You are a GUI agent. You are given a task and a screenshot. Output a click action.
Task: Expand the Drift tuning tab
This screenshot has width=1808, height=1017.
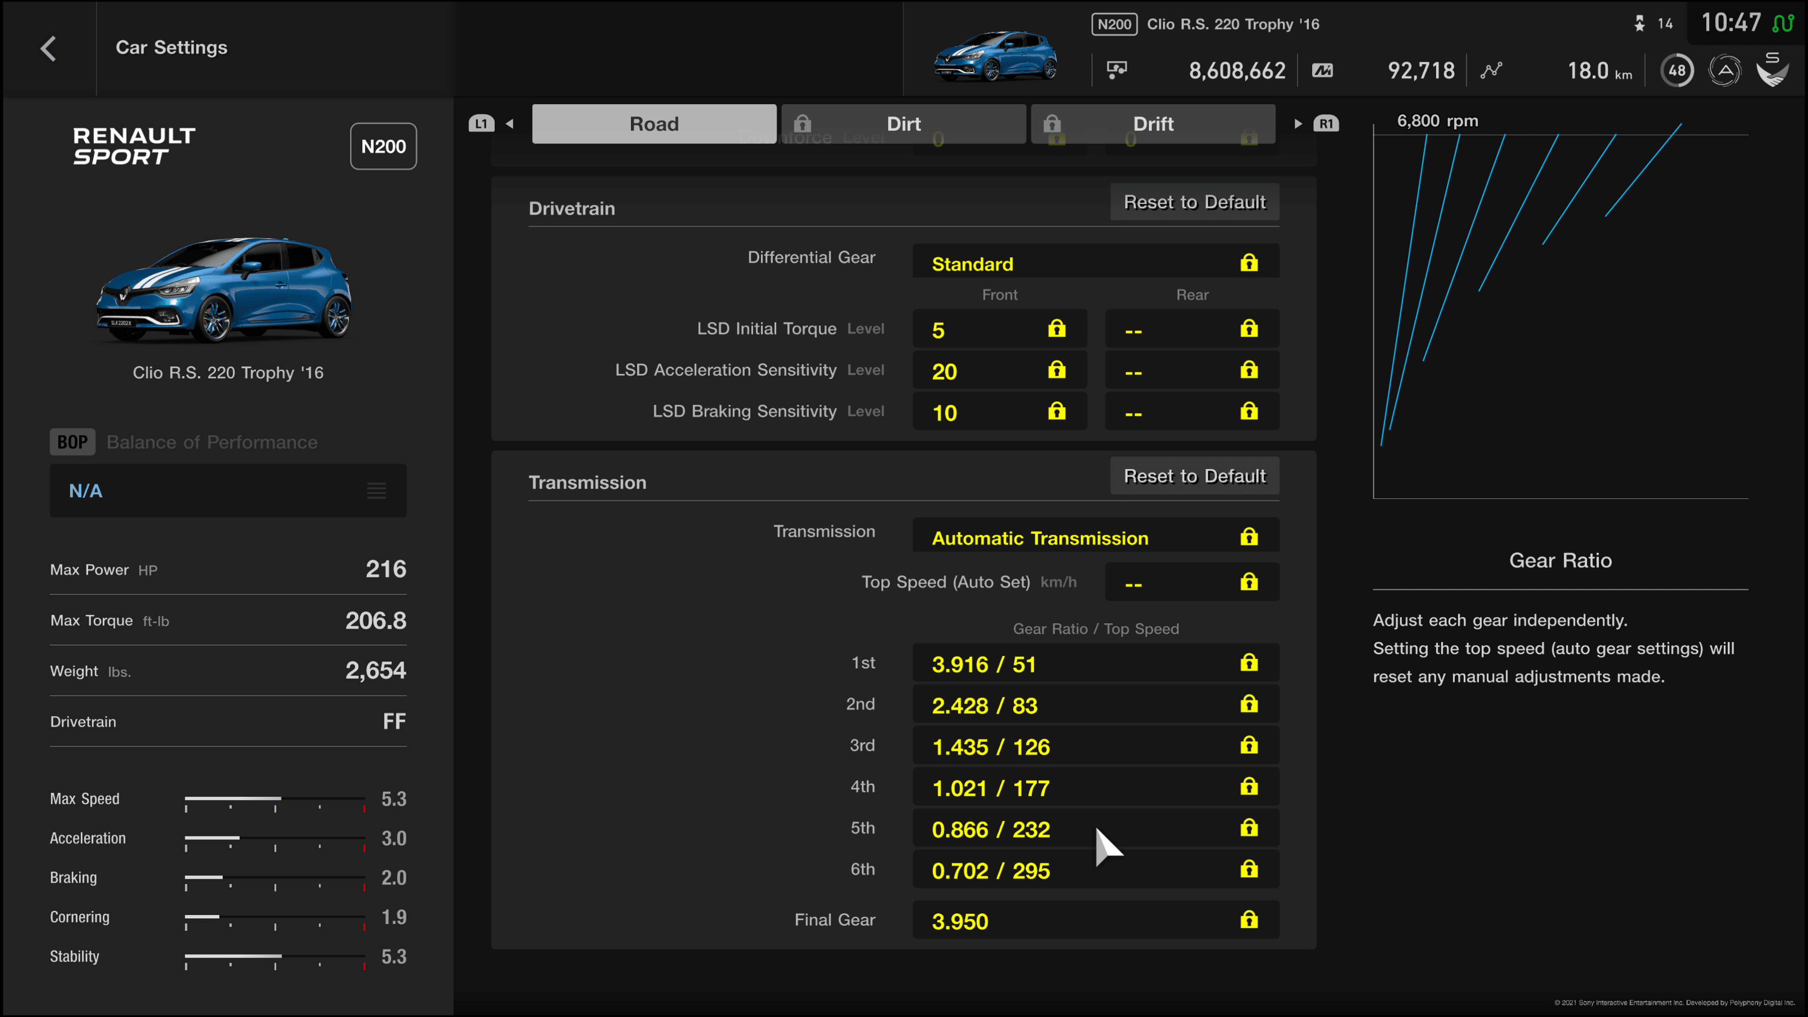(x=1151, y=123)
